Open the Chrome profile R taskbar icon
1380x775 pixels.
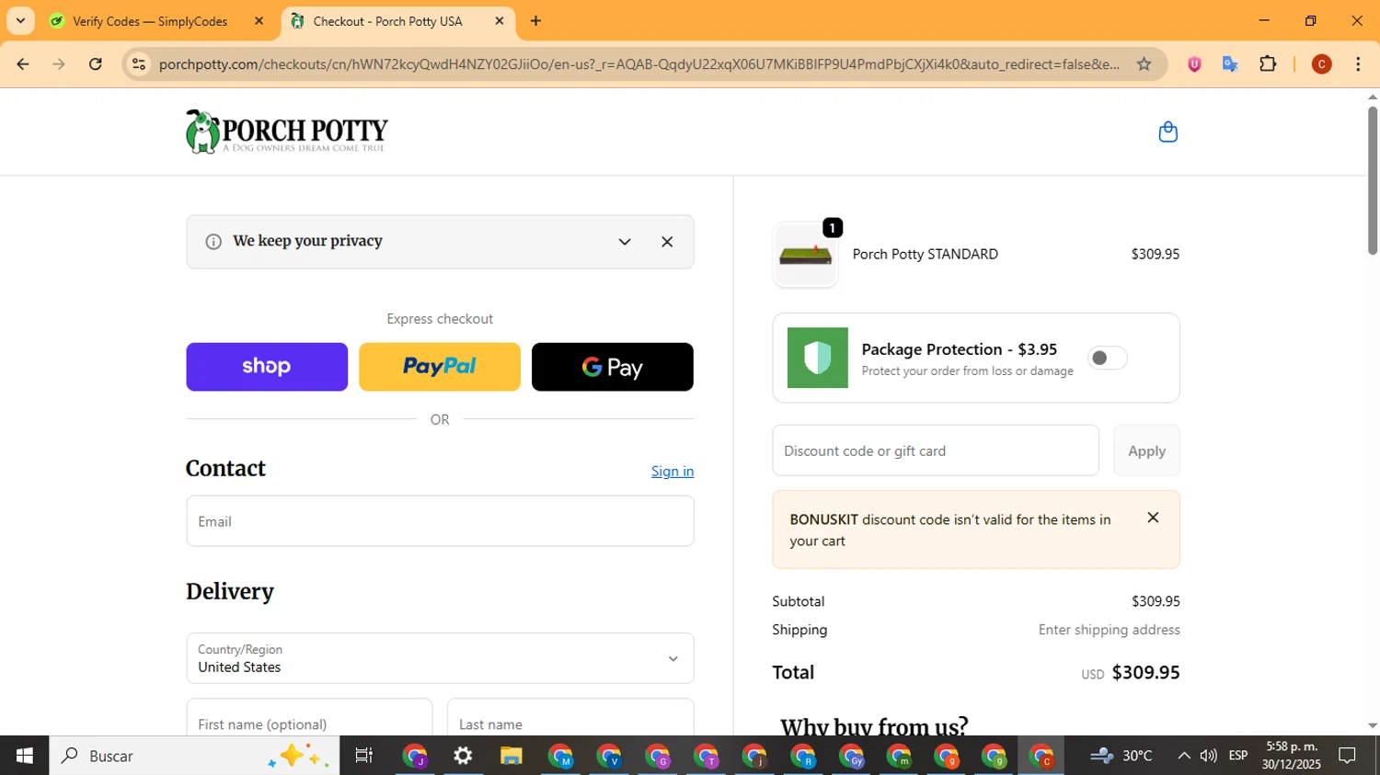point(803,756)
